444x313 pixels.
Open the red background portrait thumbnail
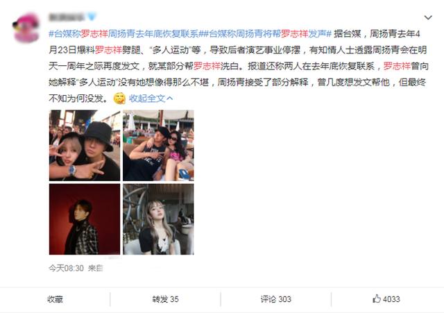pos(85,219)
